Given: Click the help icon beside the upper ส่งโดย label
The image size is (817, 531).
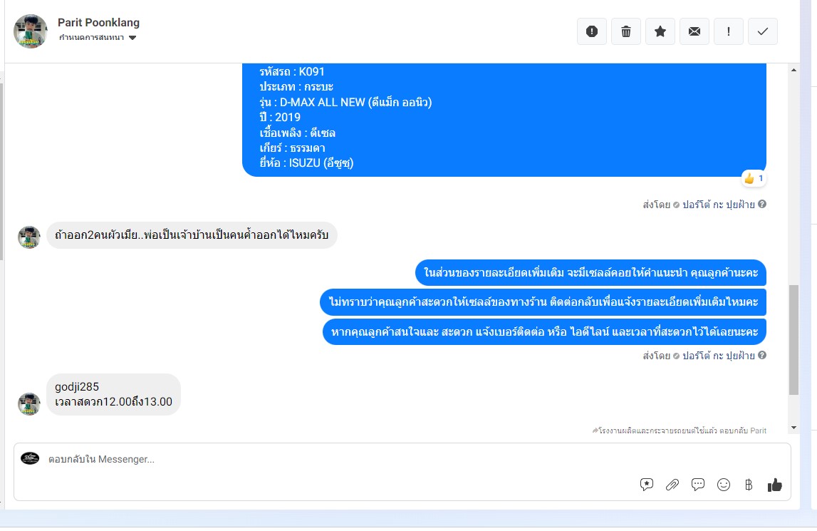Looking at the screenshot, I should pos(761,204).
